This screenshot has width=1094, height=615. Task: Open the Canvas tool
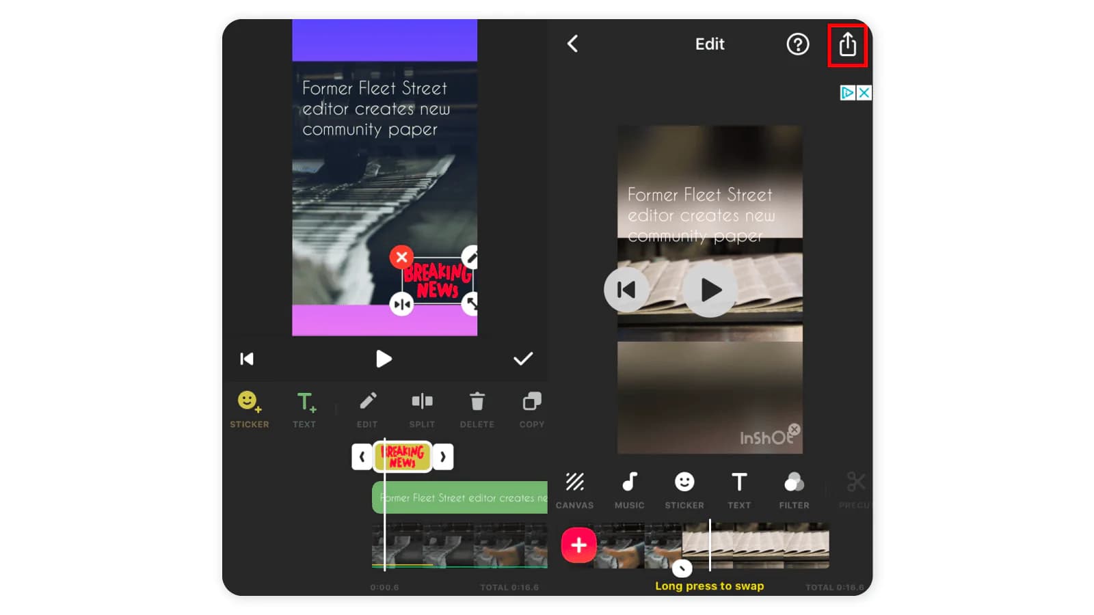pyautogui.click(x=574, y=491)
